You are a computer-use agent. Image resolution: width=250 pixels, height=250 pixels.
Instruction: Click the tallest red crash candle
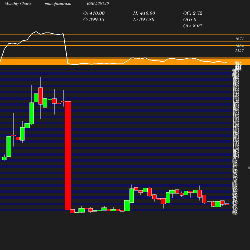(68, 156)
